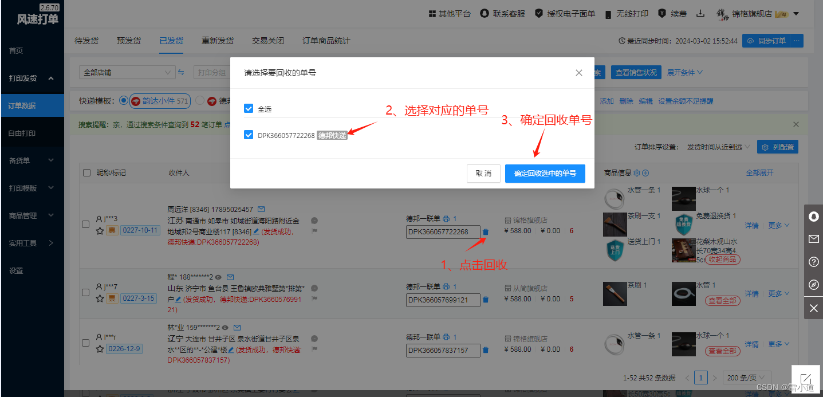The image size is (823, 397).
Task: Open the 更多 dropdown in j***7 row
Action: pyautogui.click(x=779, y=293)
